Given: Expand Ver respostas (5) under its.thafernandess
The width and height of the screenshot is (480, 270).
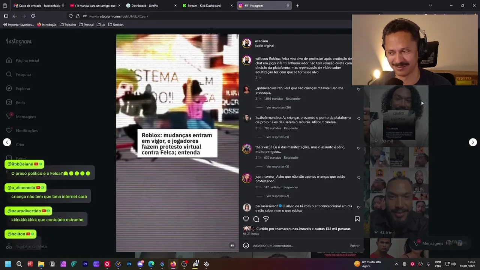Looking at the screenshot, I should tap(277, 137).
